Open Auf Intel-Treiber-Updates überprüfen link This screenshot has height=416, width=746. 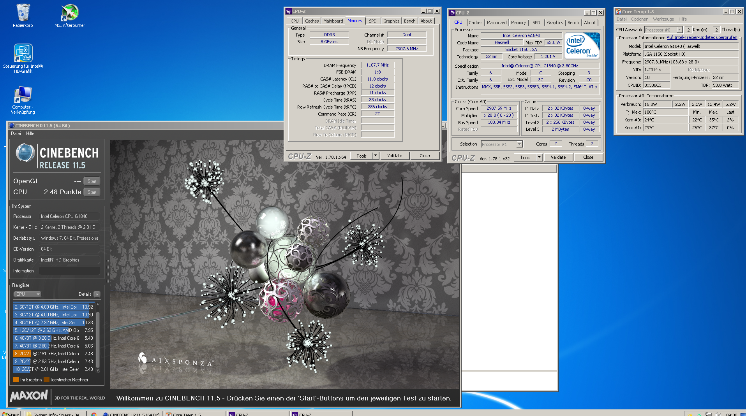[702, 37]
